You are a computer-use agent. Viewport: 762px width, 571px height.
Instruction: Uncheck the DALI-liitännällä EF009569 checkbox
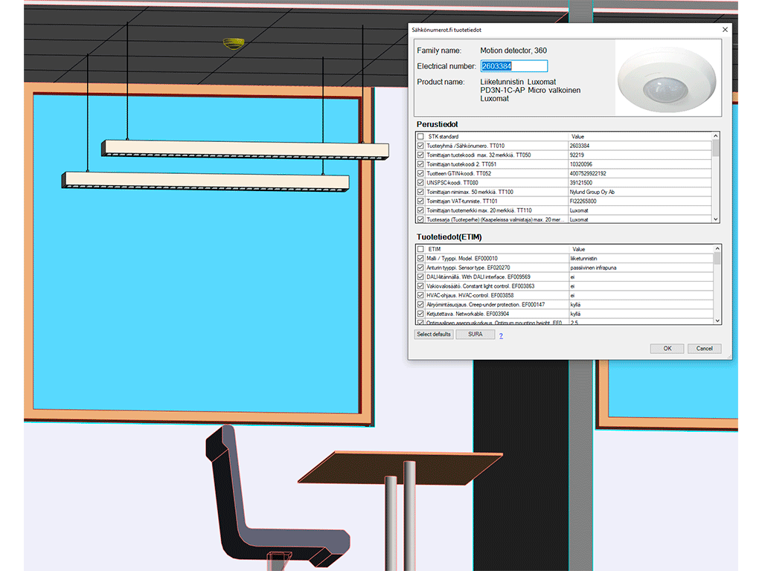click(420, 277)
